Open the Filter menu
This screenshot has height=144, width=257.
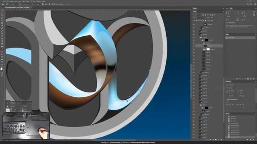(x=28, y=1)
